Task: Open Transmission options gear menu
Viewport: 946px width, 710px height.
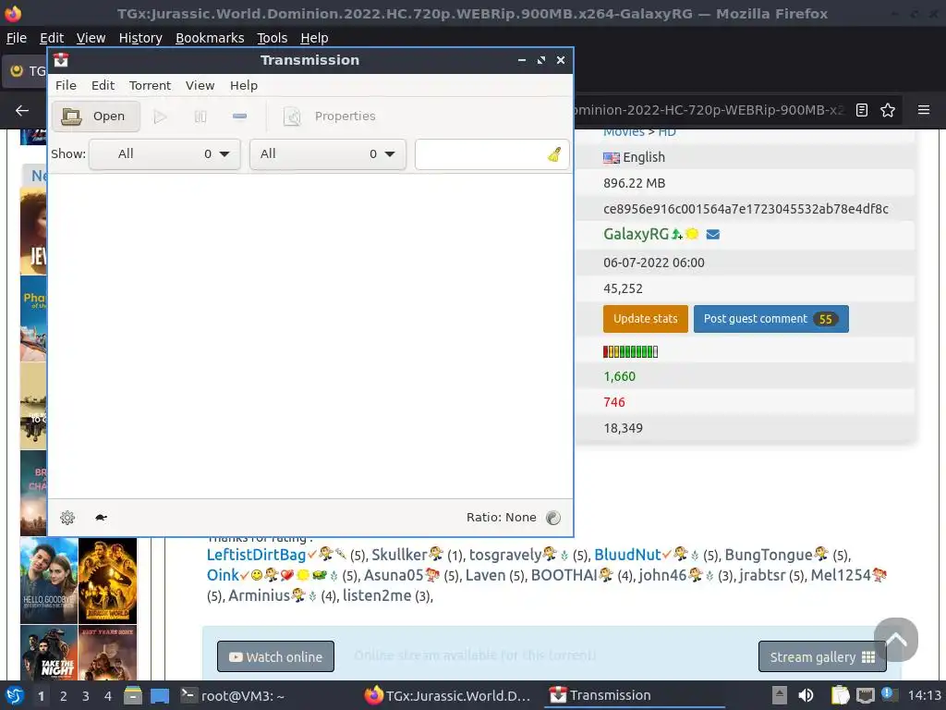Action: [67, 518]
